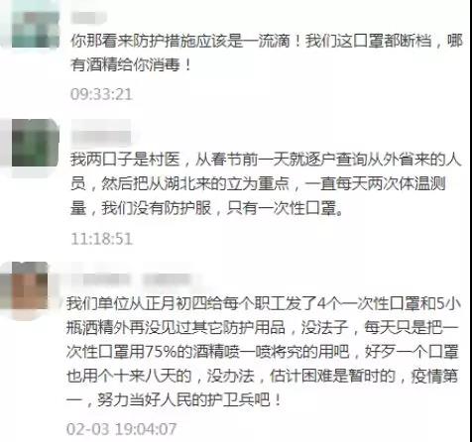Click the line starting 瓶酒精外再没见过
This screenshot has width=472, height=442.
pos(263,327)
